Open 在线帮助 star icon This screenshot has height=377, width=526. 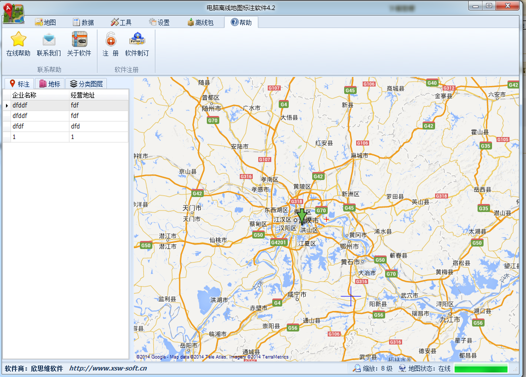18,39
